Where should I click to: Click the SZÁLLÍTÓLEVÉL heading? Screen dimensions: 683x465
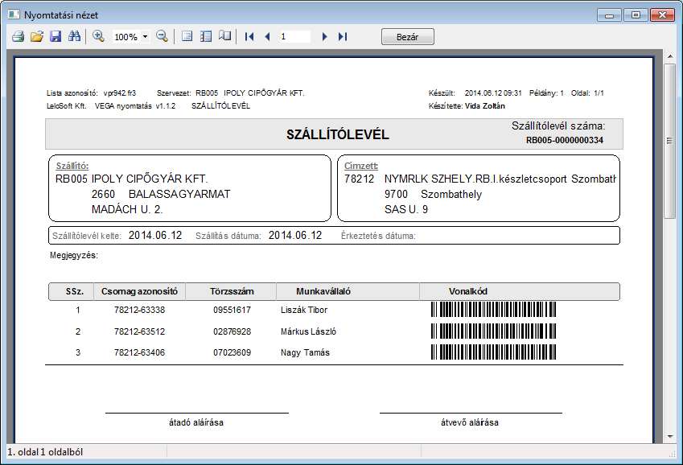tap(338, 134)
